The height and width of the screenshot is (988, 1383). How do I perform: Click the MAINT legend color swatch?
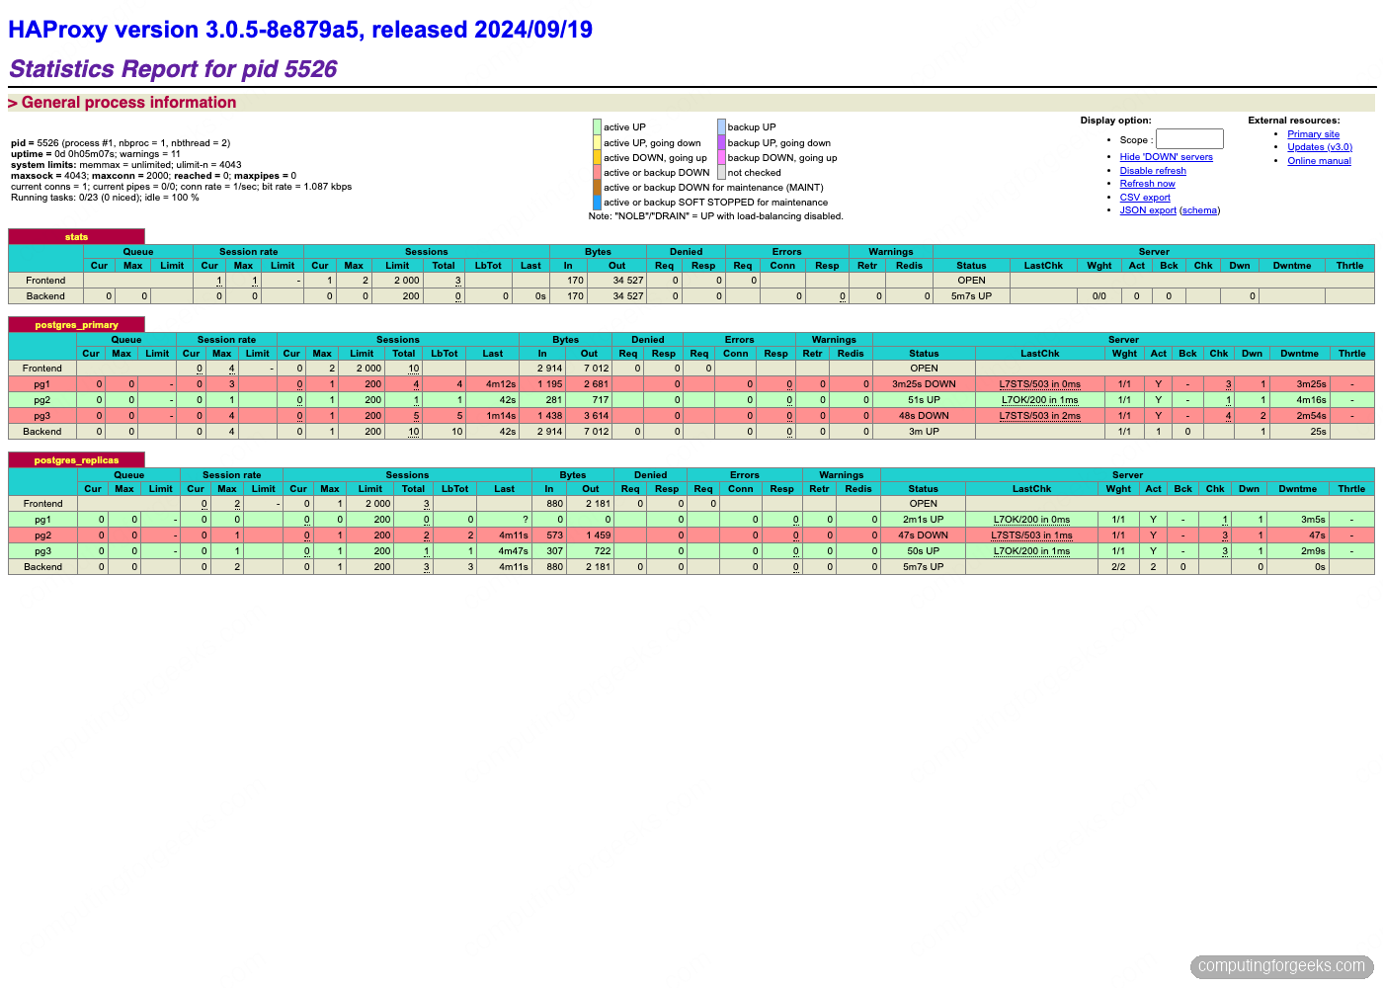(x=597, y=187)
